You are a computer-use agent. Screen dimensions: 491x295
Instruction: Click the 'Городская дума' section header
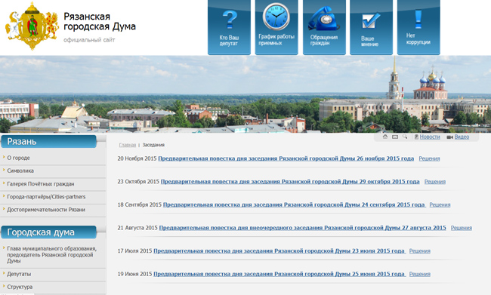pos(48,232)
